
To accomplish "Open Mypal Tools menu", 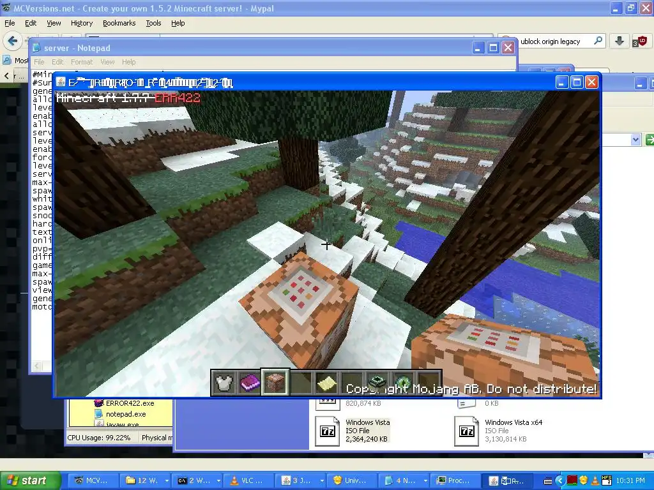I will 153,23.
